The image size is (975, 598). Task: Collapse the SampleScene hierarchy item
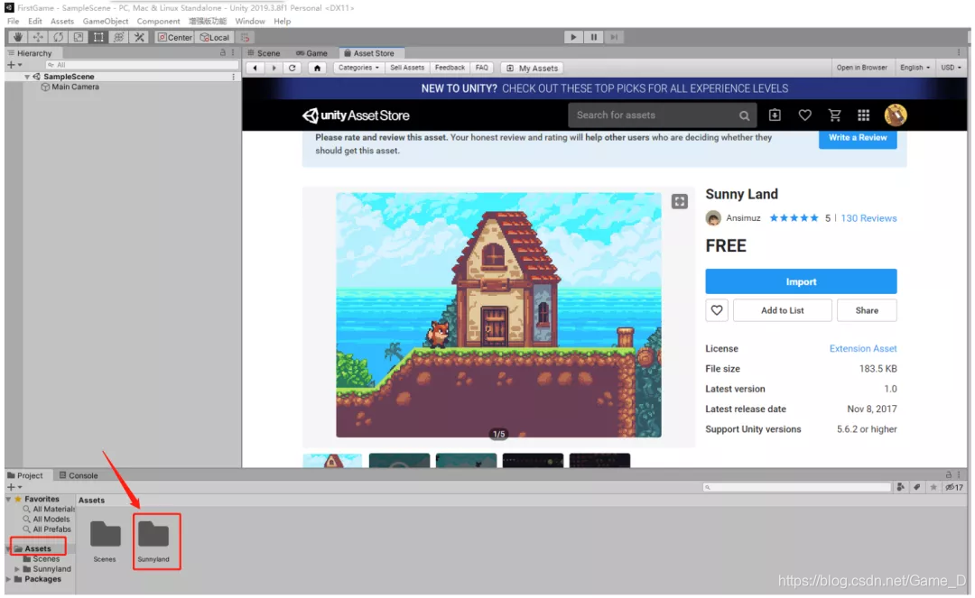27,77
